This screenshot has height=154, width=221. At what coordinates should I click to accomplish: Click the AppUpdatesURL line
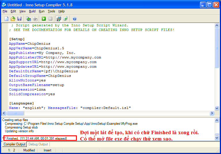pos(53,67)
